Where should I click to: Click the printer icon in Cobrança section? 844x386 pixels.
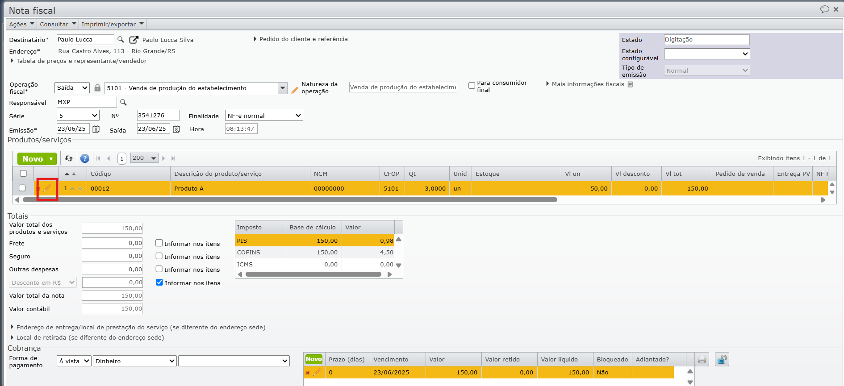702,359
